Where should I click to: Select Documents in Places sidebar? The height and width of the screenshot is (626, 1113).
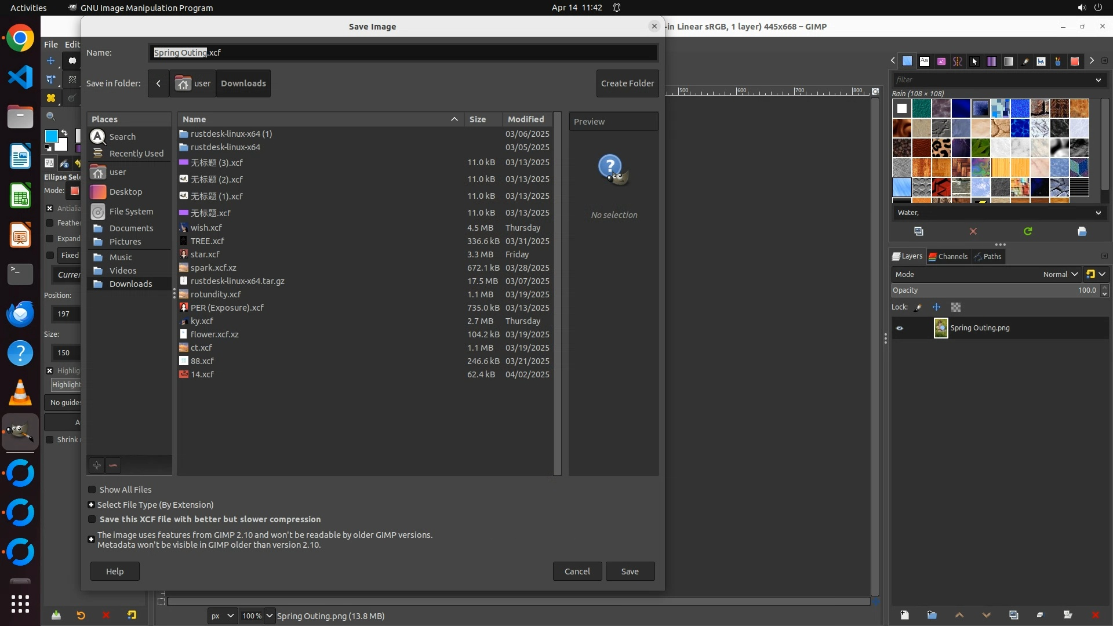pos(131,228)
